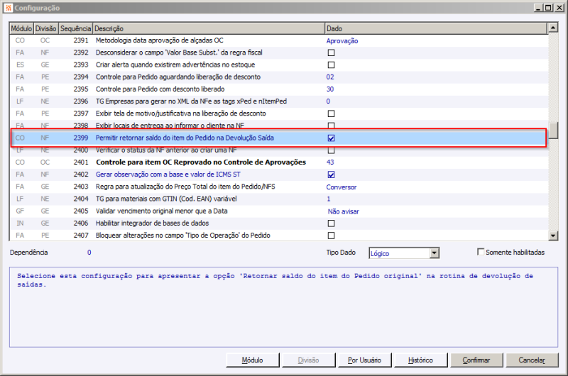568x376 pixels.
Task: Click the vertical scrollbar thumb
Action: pyautogui.click(x=553, y=131)
